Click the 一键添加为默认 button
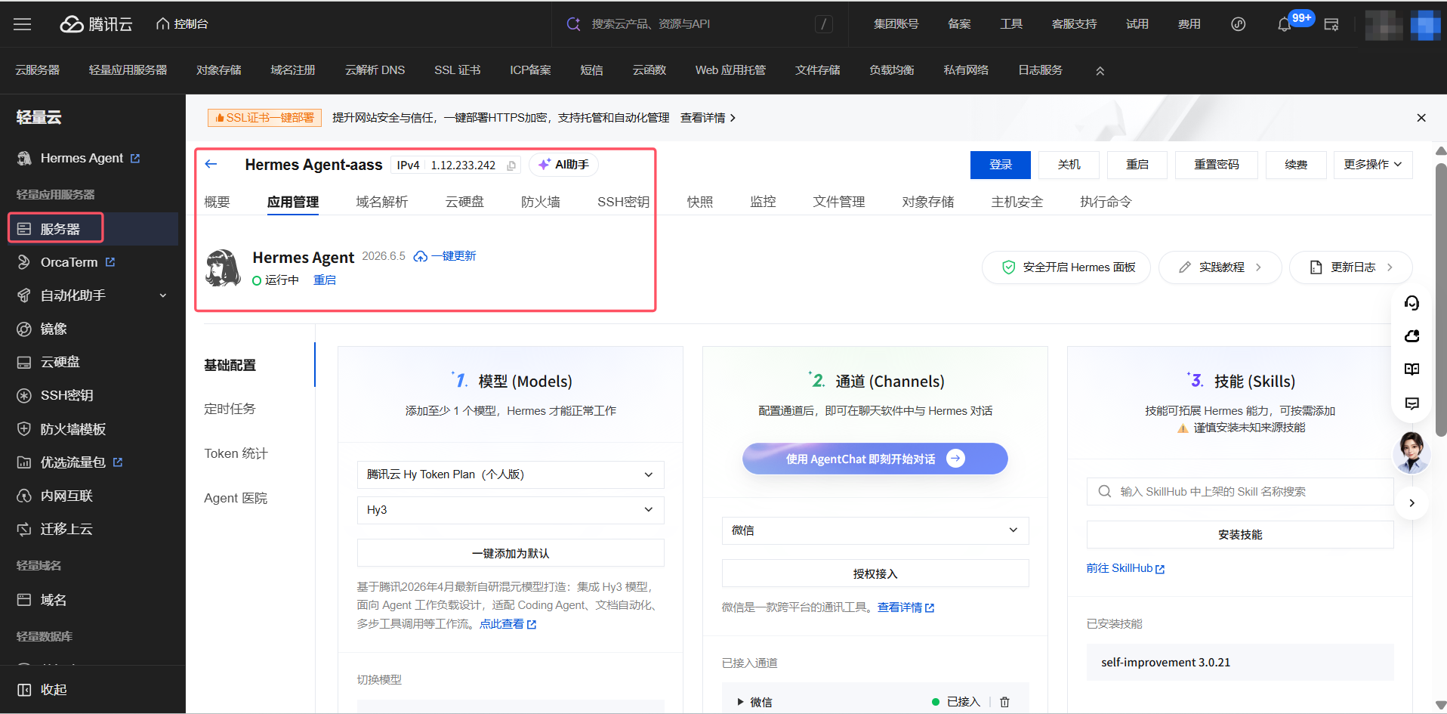1447x714 pixels. point(511,553)
